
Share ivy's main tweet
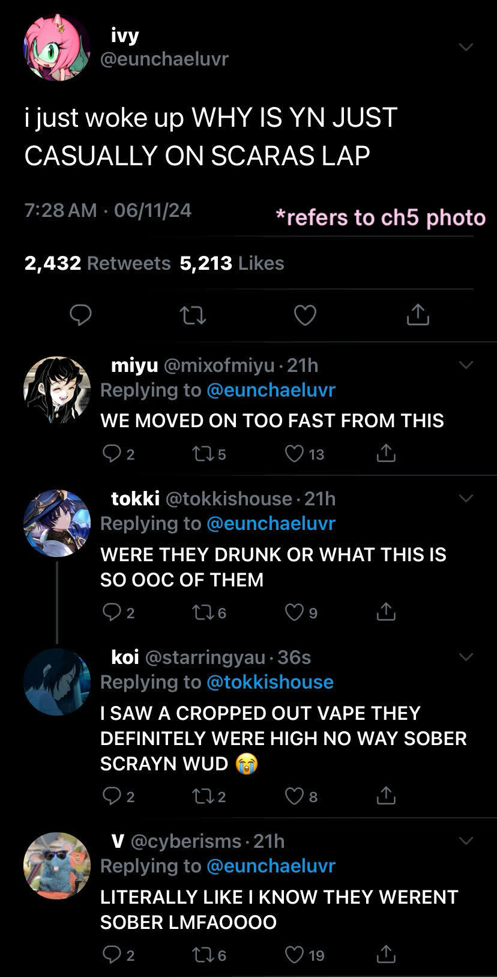click(418, 314)
